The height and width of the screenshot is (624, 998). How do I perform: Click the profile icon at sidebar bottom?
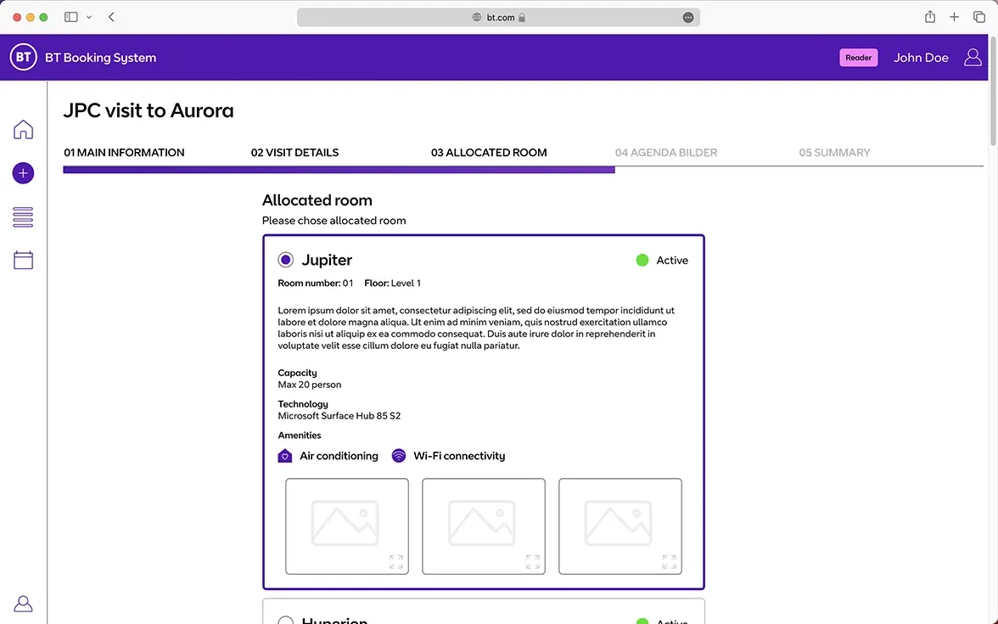click(23, 604)
